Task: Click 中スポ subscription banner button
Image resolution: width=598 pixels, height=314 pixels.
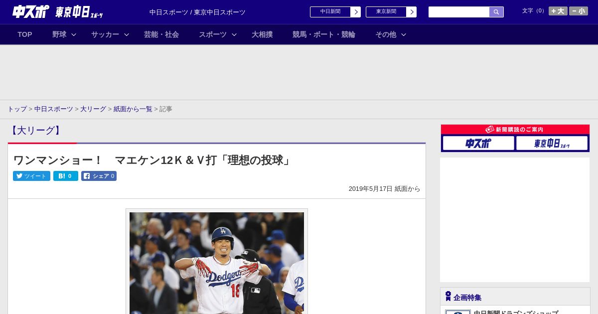Action: tap(478, 143)
